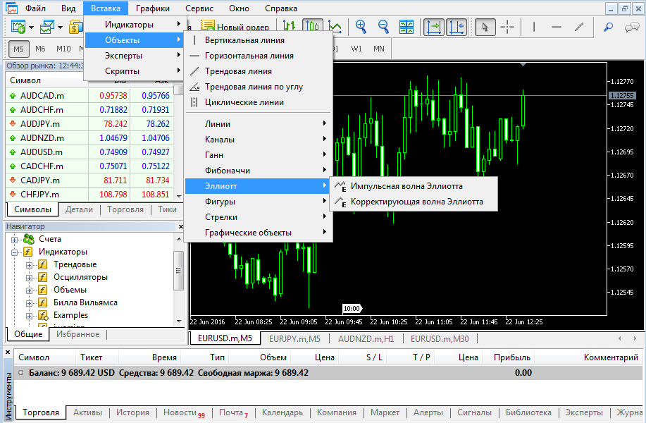
Task: Switch to the EURJPY.m,M5 chart tab
Action: 294,338
